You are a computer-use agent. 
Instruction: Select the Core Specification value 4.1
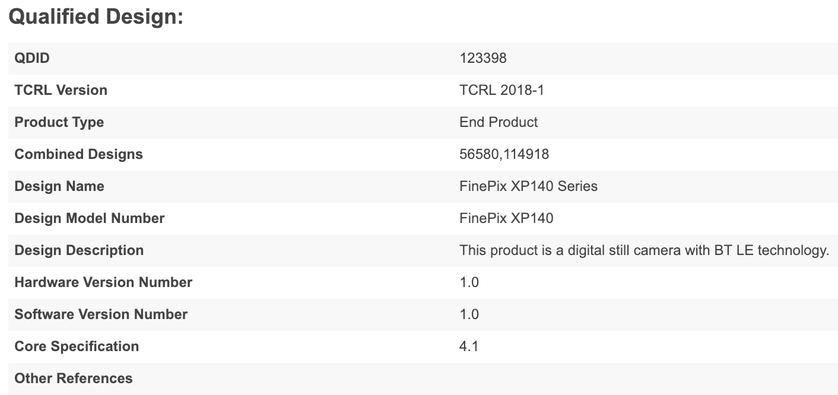pyautogui.click(x=469, y=346)
